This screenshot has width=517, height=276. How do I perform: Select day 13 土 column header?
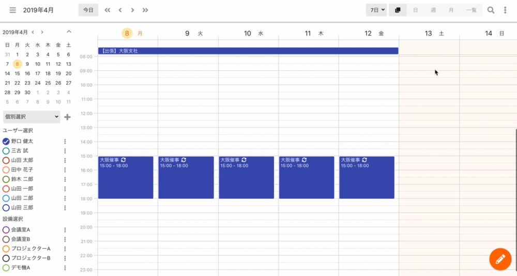pyautogui.click(x=434, y=33)
